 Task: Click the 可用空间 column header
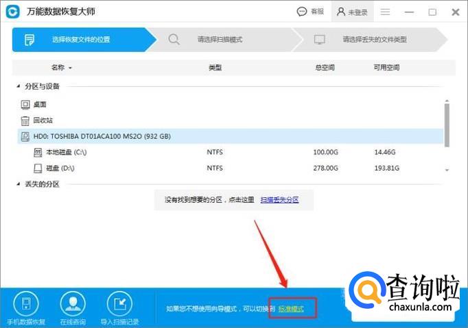pos(386,68)
